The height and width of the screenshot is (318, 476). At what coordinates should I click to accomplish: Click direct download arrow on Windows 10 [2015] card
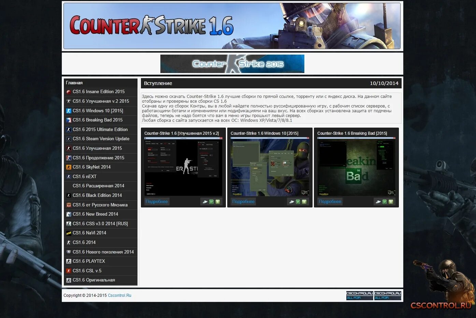point(304,202)
